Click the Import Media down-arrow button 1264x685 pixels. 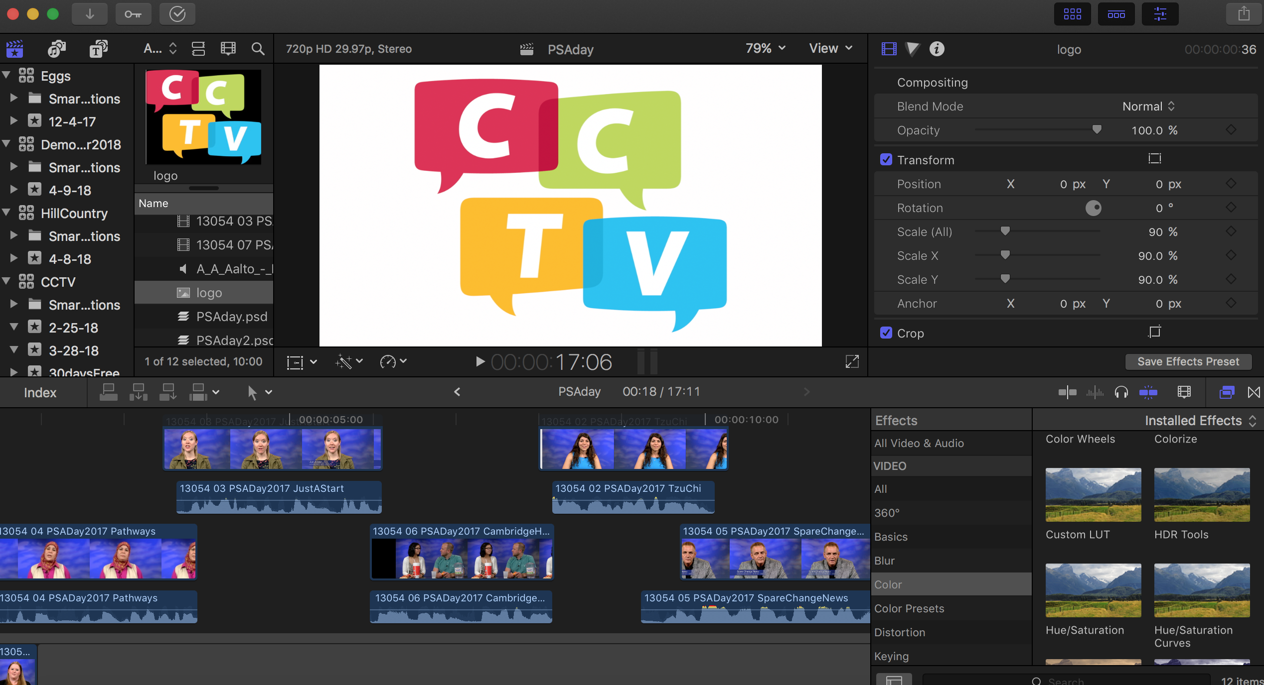pyautogui.click(x=90, y=14)
